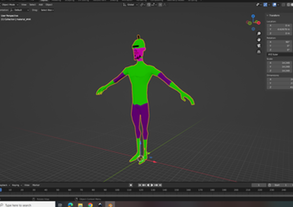Play the animation forward
This screenshot has width=293, height=207.
click(x=152, y=185)
